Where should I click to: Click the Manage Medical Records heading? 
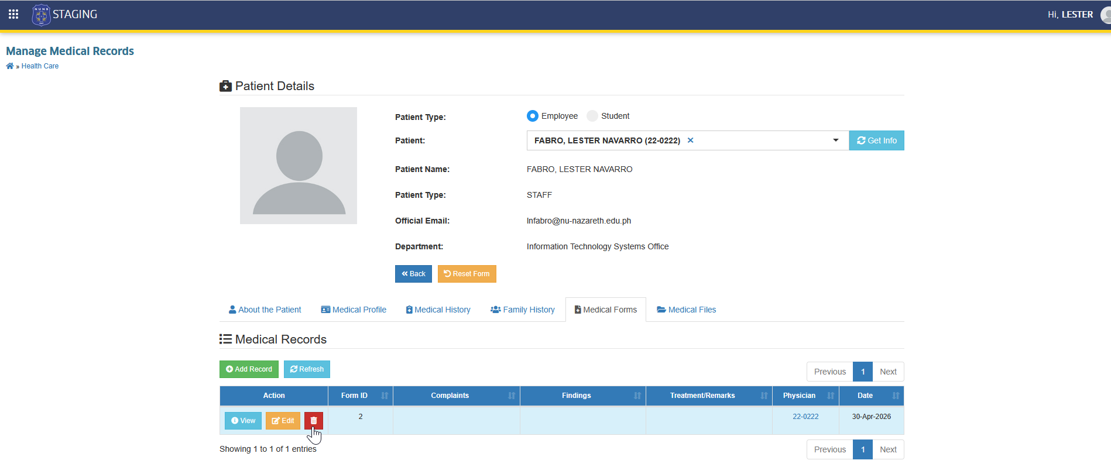click(70, 51)
